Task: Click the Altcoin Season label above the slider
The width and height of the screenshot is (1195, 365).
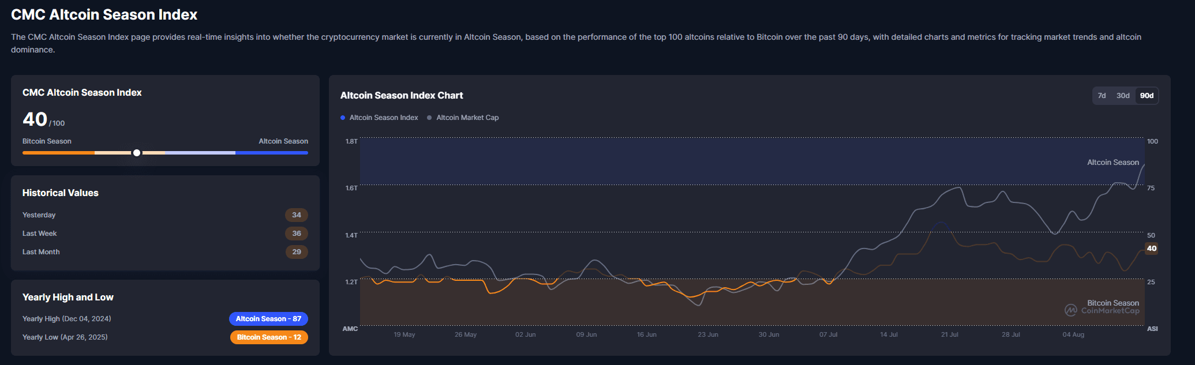Action: tap(283, 141)
